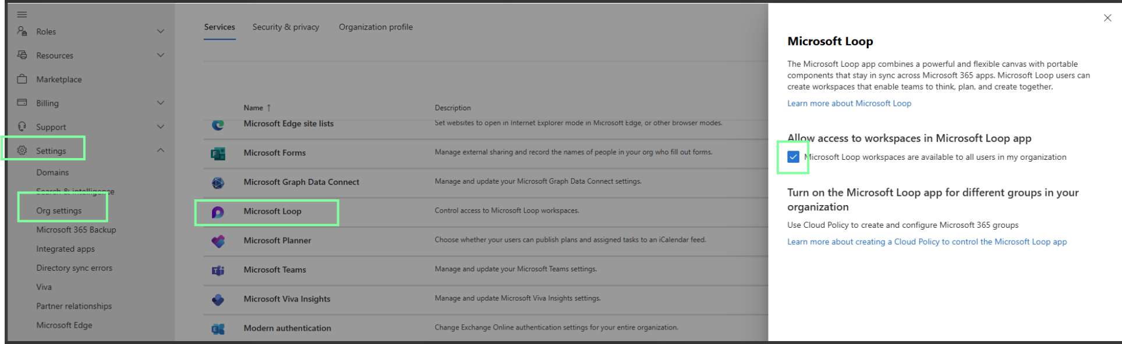Image resolution: width=1122 pixels, height=344 pixels.
Task: Click Modern authentication Exchange Online description
Action: click(556, 328)
